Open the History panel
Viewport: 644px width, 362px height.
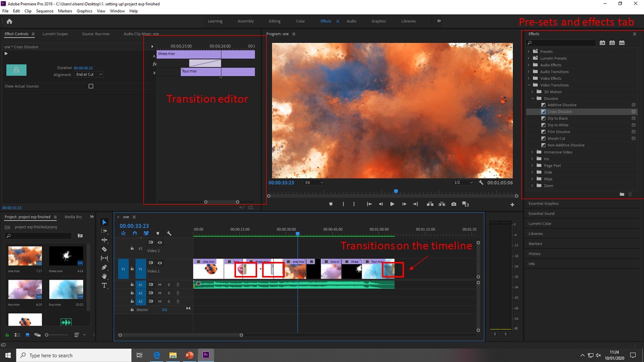point(534,254)
